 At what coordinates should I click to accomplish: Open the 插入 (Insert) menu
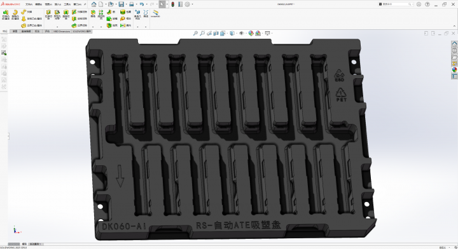(x=58, y=4)
